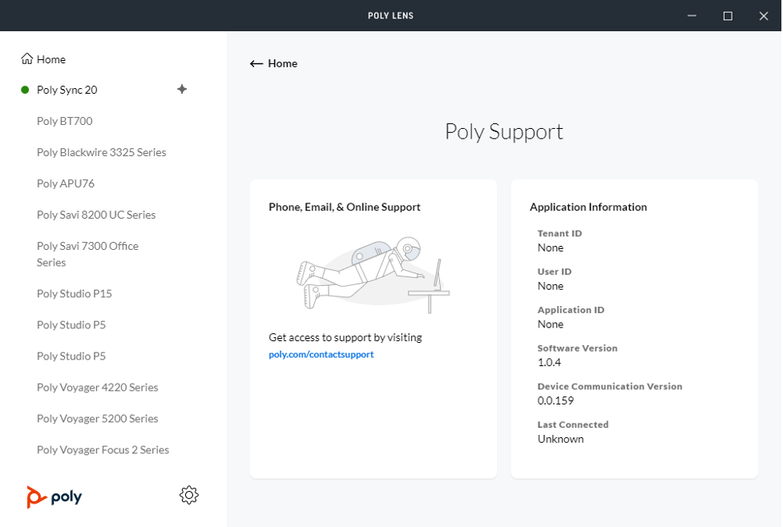The image size is (783, 527).
Task: Click the Poly logo at bottom left
Action: [54, 497]
